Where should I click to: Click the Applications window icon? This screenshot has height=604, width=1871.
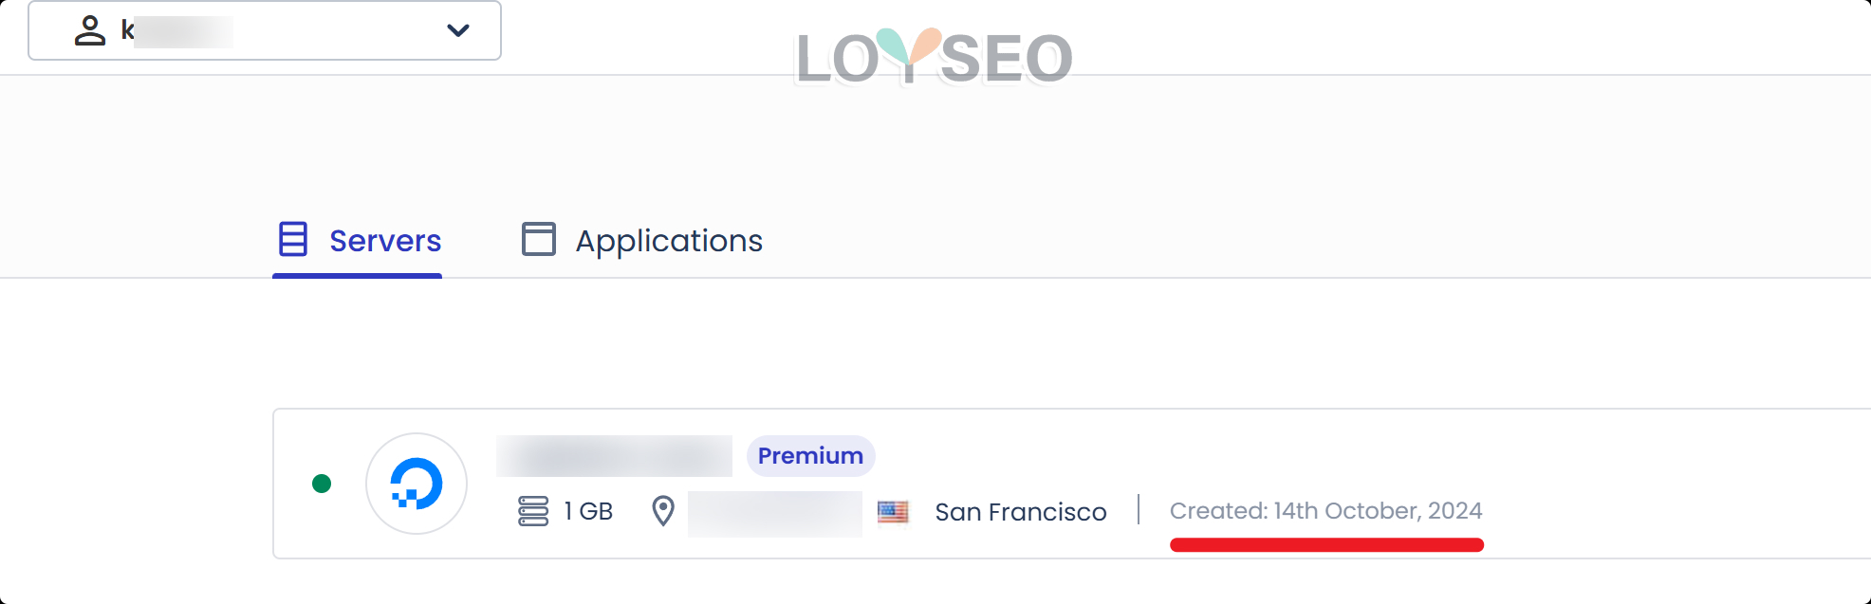tap(539, 239)
